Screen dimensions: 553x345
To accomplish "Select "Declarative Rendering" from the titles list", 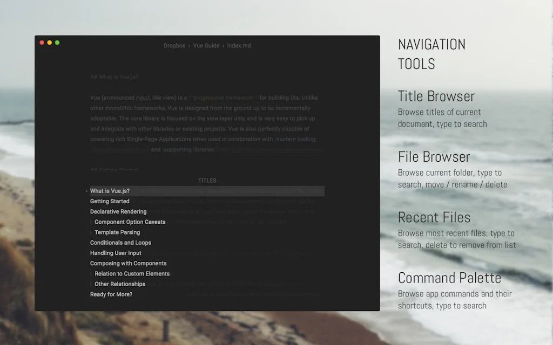I will tap(118, 211).
